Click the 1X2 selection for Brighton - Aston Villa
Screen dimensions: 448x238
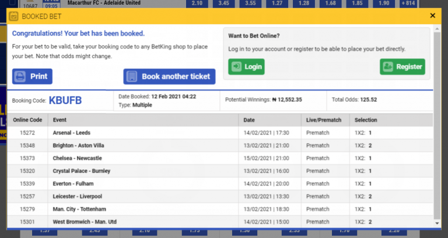click(x=363, y=145)
